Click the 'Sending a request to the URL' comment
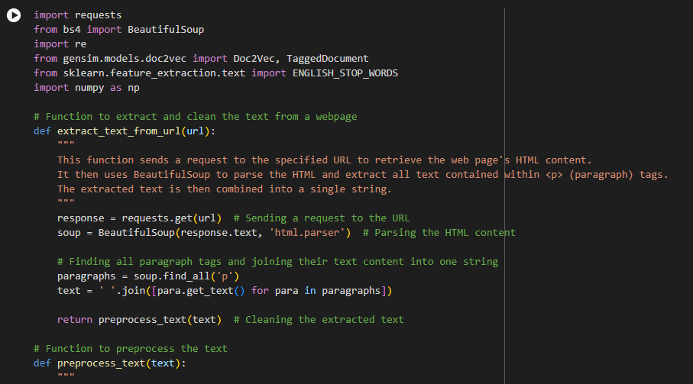The width and height of the screenshot is (693, 384). click(322, 218)
